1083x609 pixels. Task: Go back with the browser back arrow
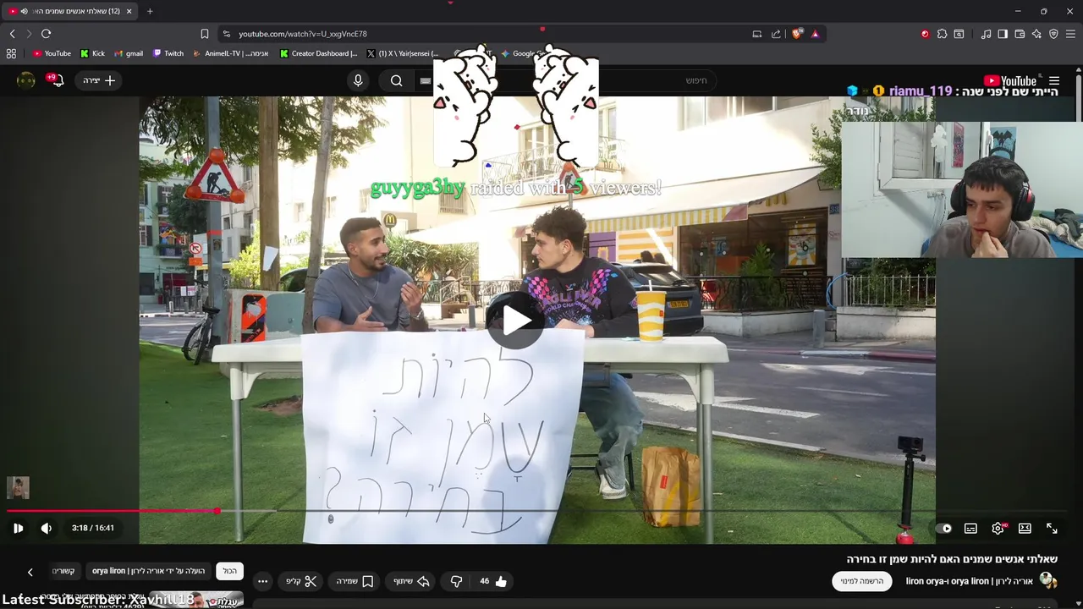pyautogui.click(x=12, y=34)
